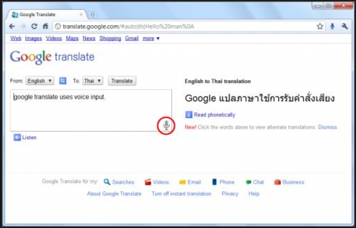This screenshot has height=228, width=356.
Task: Click the swap languages icon
Action: point(63,81)
